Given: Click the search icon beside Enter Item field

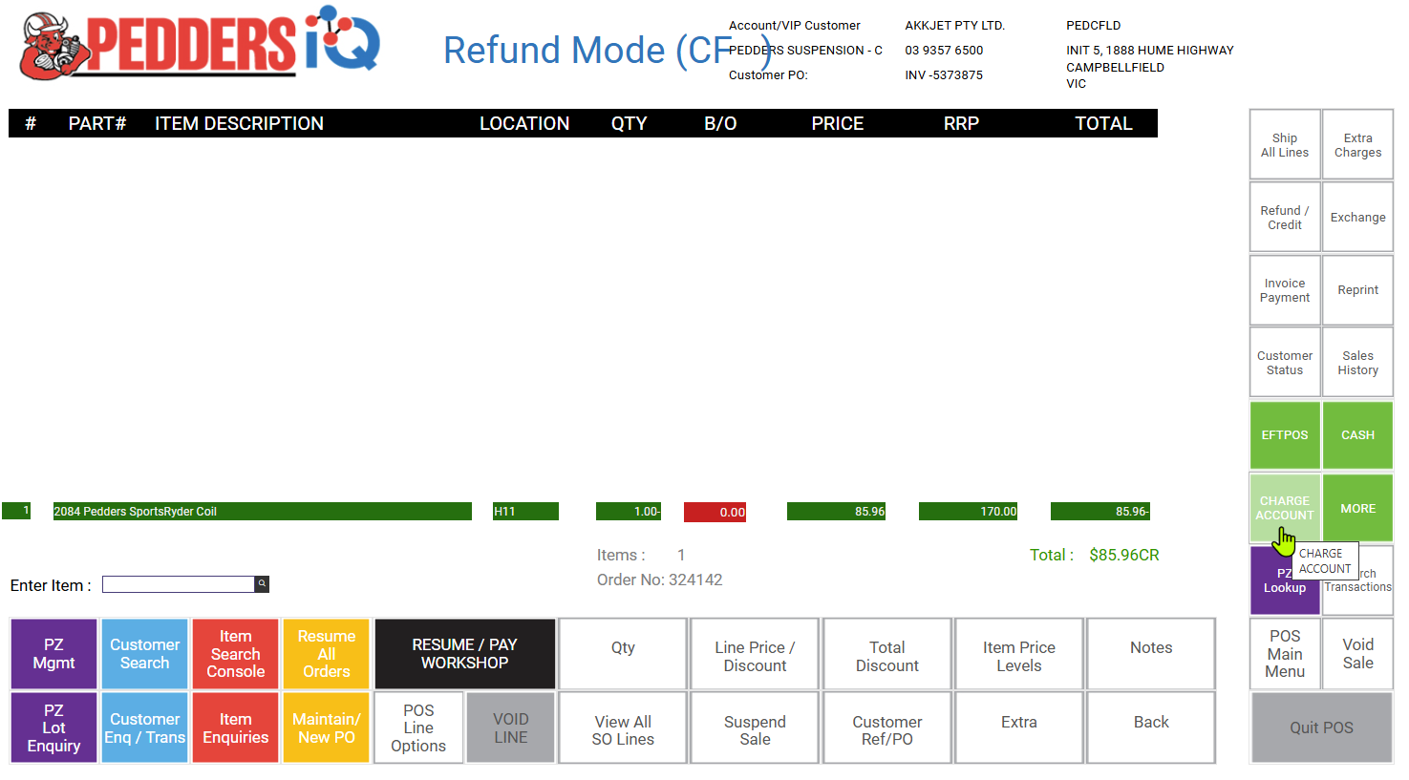Looking at the screenshot, I should click(262, 583).
